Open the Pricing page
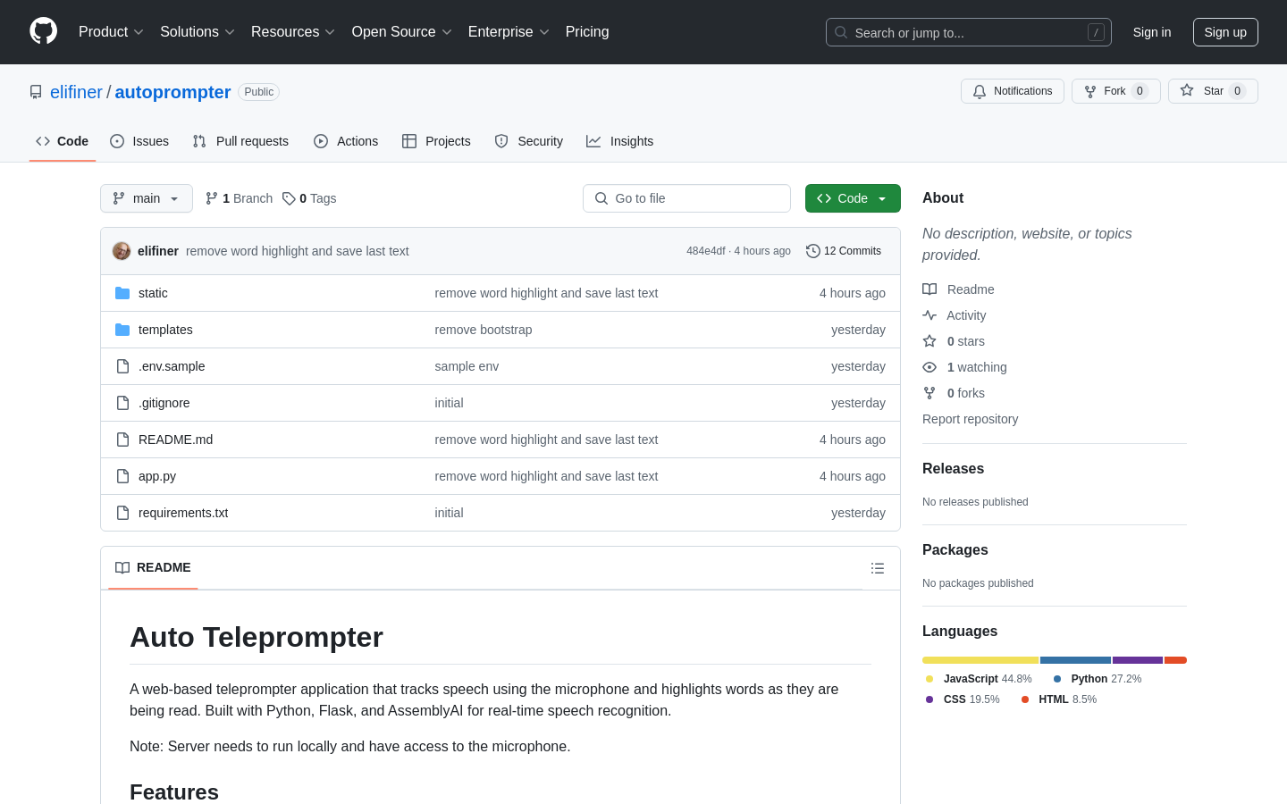Image resolution: width=1287 pixels, height=804 pixels. point(587,32)
